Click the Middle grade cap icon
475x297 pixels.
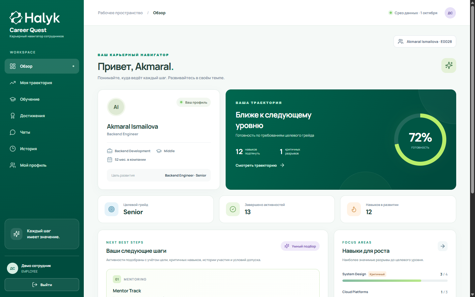point(159,151)
